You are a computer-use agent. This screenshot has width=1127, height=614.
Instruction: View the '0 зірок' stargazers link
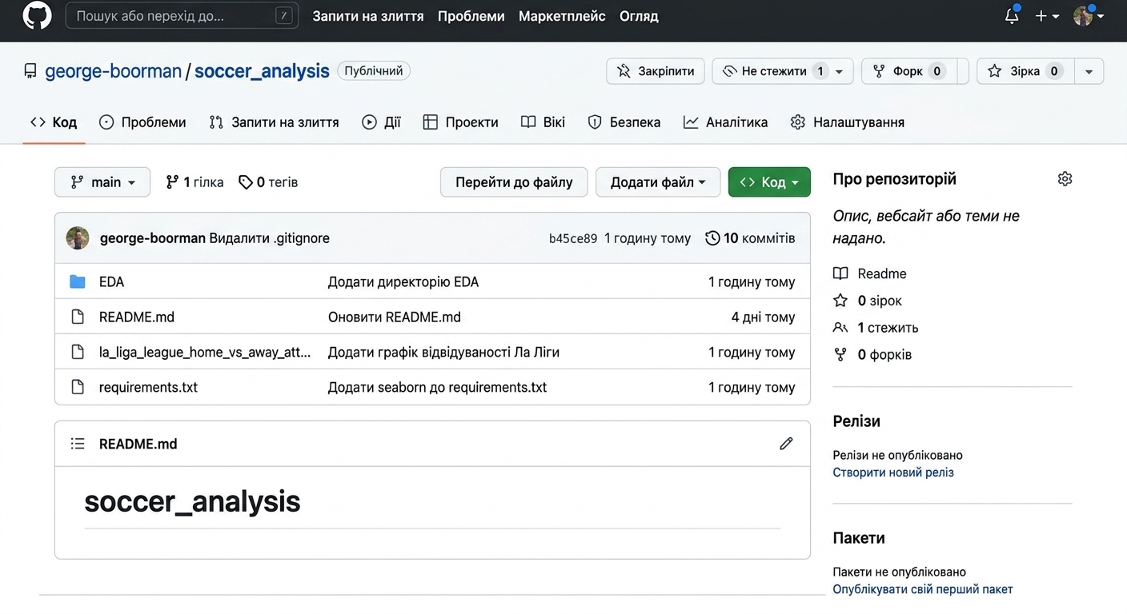pos(868,301)
